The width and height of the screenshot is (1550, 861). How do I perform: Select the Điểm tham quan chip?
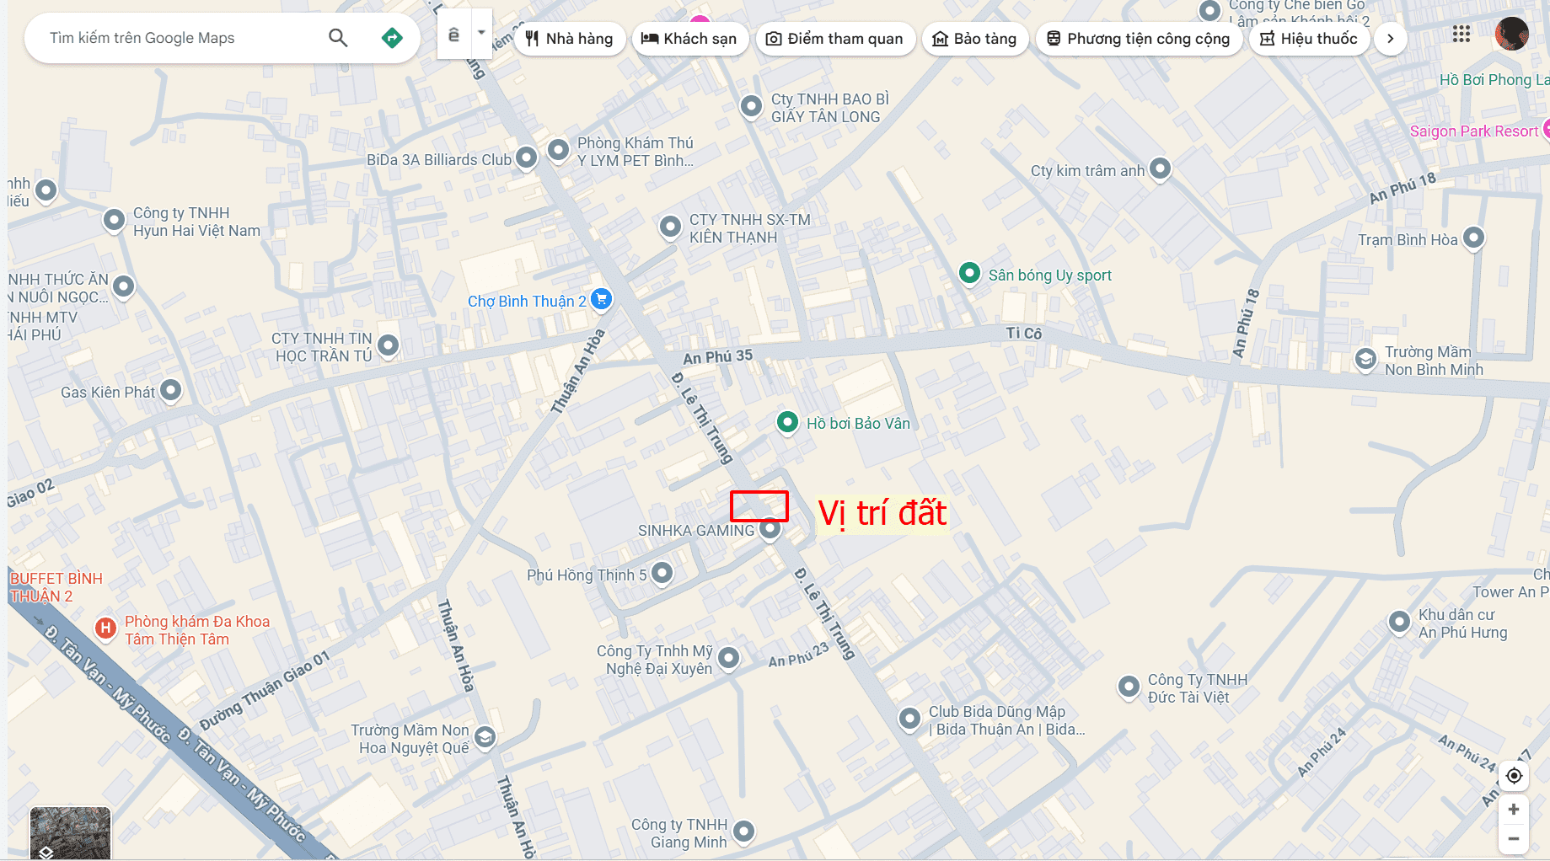coord(834,39)
